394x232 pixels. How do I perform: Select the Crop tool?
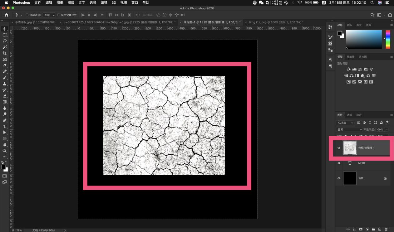click(5, 53)
